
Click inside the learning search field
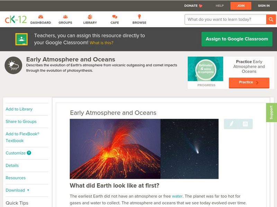click(223, 19)
